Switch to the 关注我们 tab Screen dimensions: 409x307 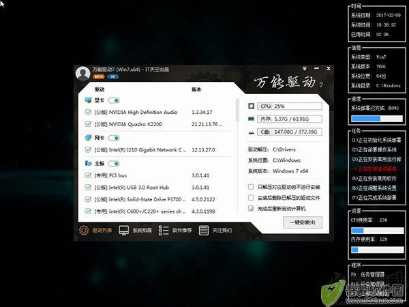click(x=222, y=231)
